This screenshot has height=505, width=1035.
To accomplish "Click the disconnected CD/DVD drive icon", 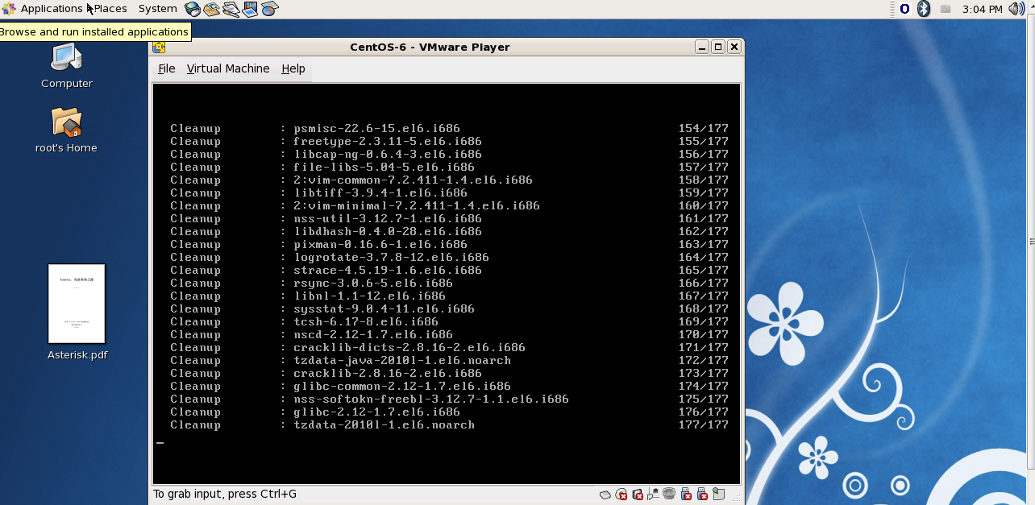I will pyautogui.click(x=621, y=494).
